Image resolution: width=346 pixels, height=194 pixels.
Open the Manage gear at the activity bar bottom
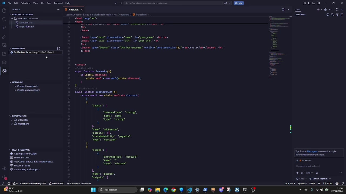tap(4, 177)
